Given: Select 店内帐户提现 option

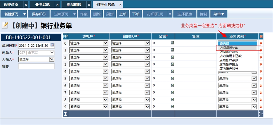Looking at the screenshot, I should click(x=237, y=65).
